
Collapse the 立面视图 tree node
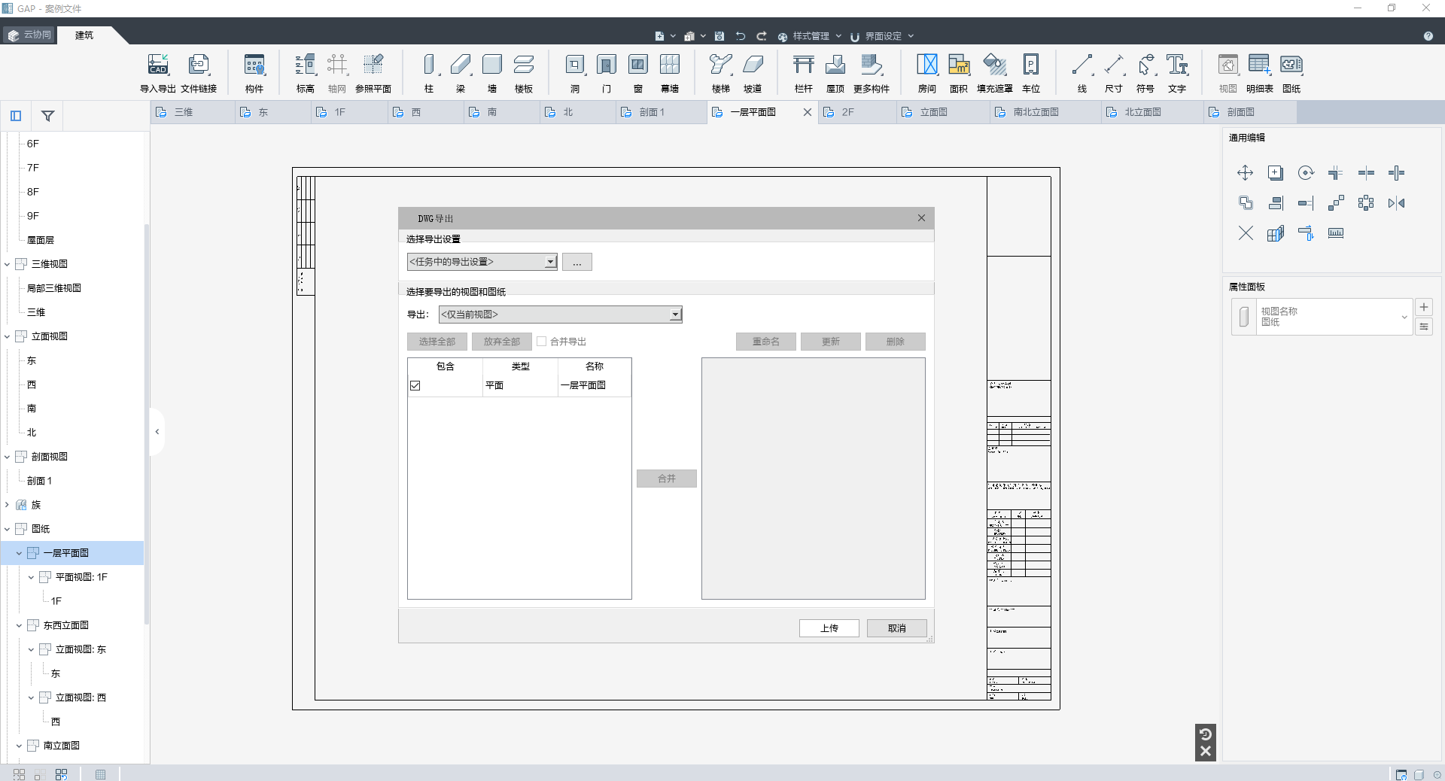tap(7, 336)
